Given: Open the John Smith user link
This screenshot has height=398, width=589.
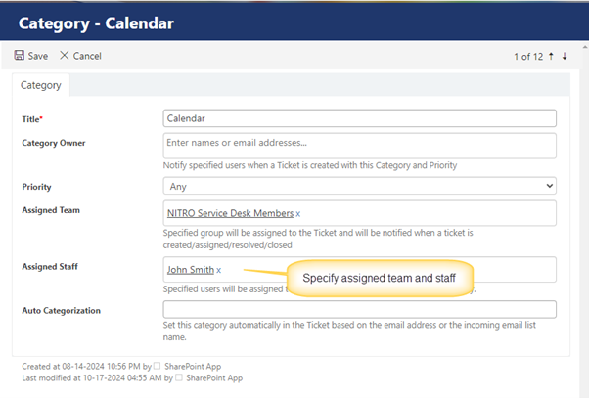Looking at the screenshot, I should coord(191,270).
